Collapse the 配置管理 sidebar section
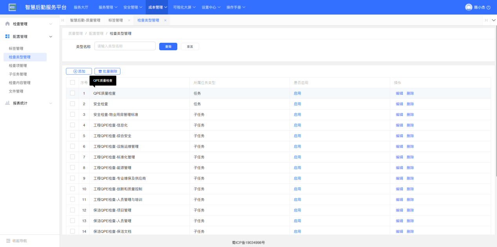The image size is (497, 247). pos(30,37)
